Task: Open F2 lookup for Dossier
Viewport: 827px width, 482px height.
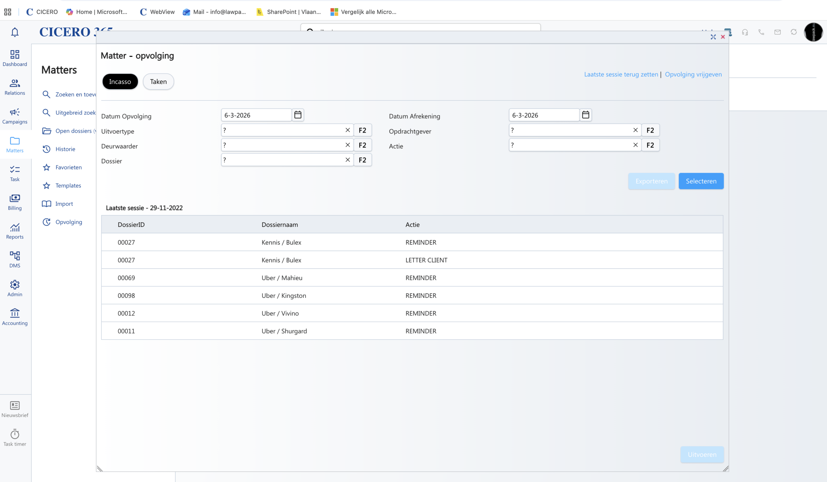Action: click(x=362, y=160)
